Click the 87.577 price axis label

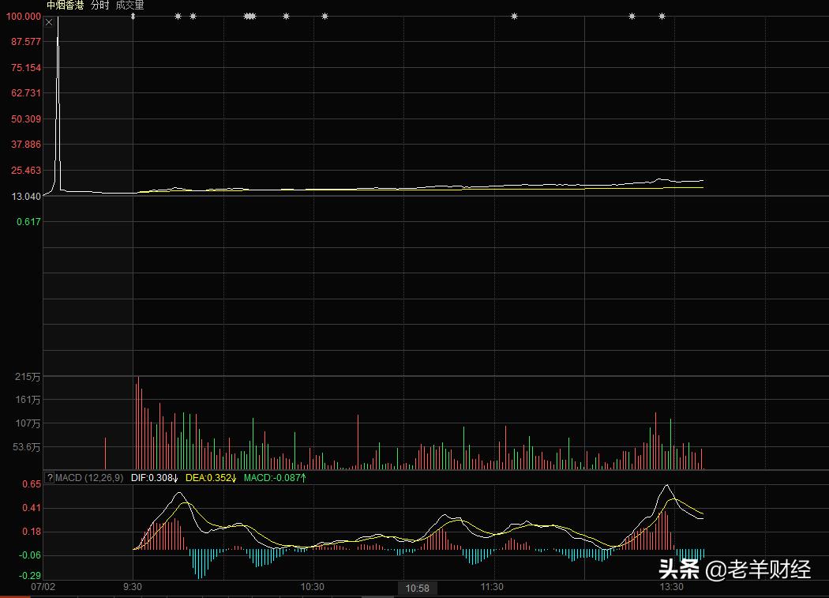coord(26,42)
